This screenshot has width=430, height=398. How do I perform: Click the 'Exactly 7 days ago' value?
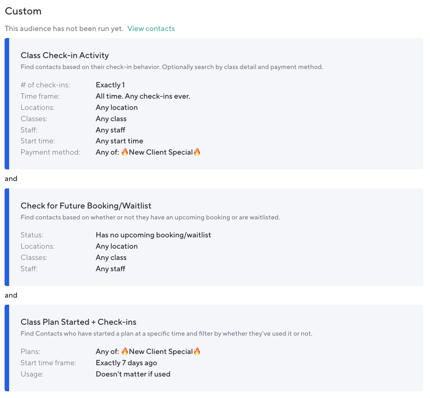(126, 363)
